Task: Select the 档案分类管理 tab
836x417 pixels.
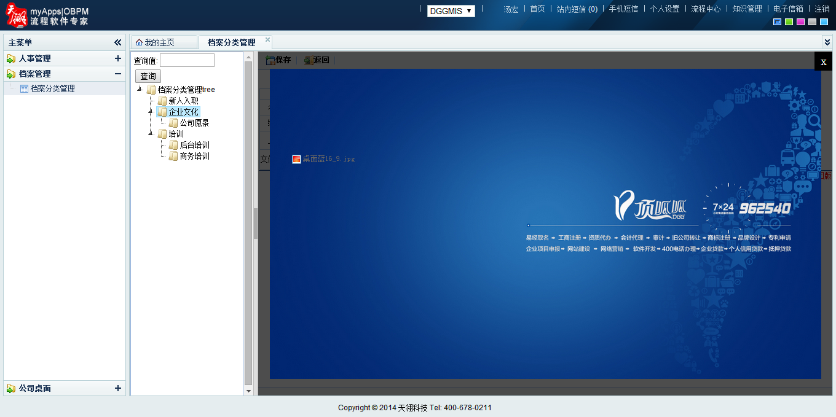Action: click(231, 42)
